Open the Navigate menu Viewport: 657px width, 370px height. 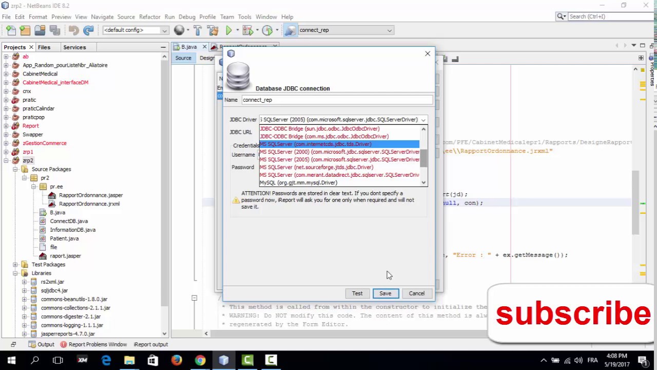click(x=102, y=17)
